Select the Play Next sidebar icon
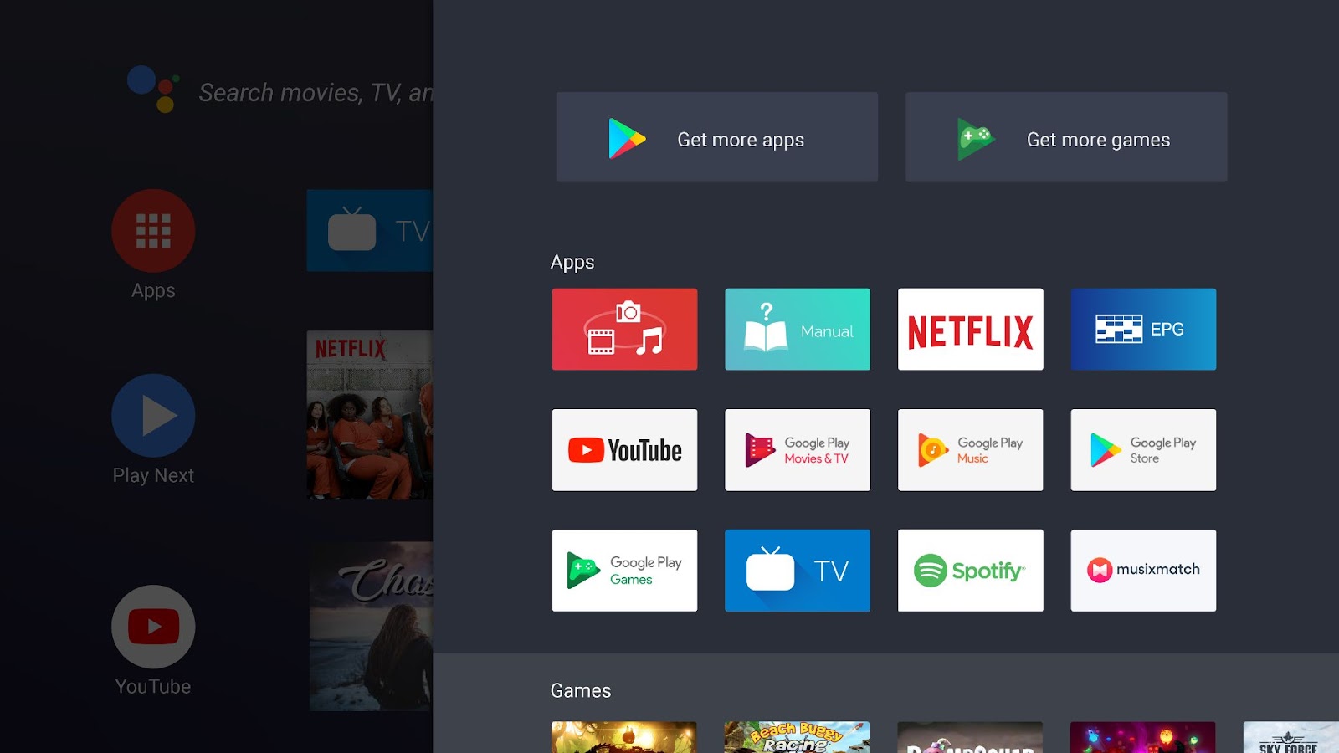 (153, 416)
